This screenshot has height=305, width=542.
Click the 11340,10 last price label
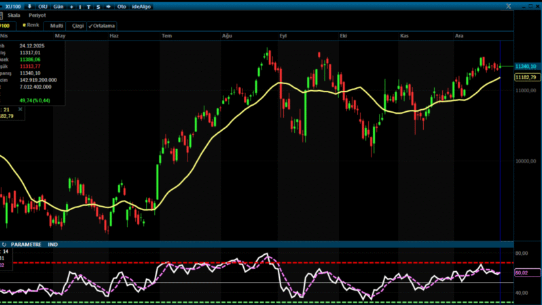(x=526, y=66)
